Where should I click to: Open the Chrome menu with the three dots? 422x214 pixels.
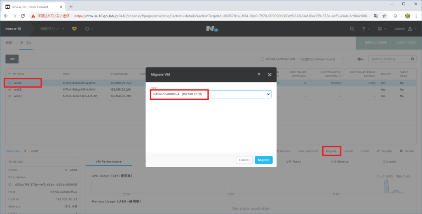pos(416,16)
